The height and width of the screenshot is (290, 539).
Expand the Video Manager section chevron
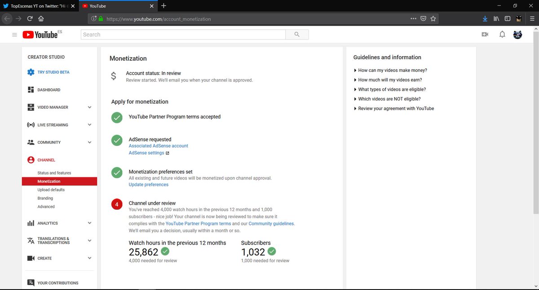(89, 107)
